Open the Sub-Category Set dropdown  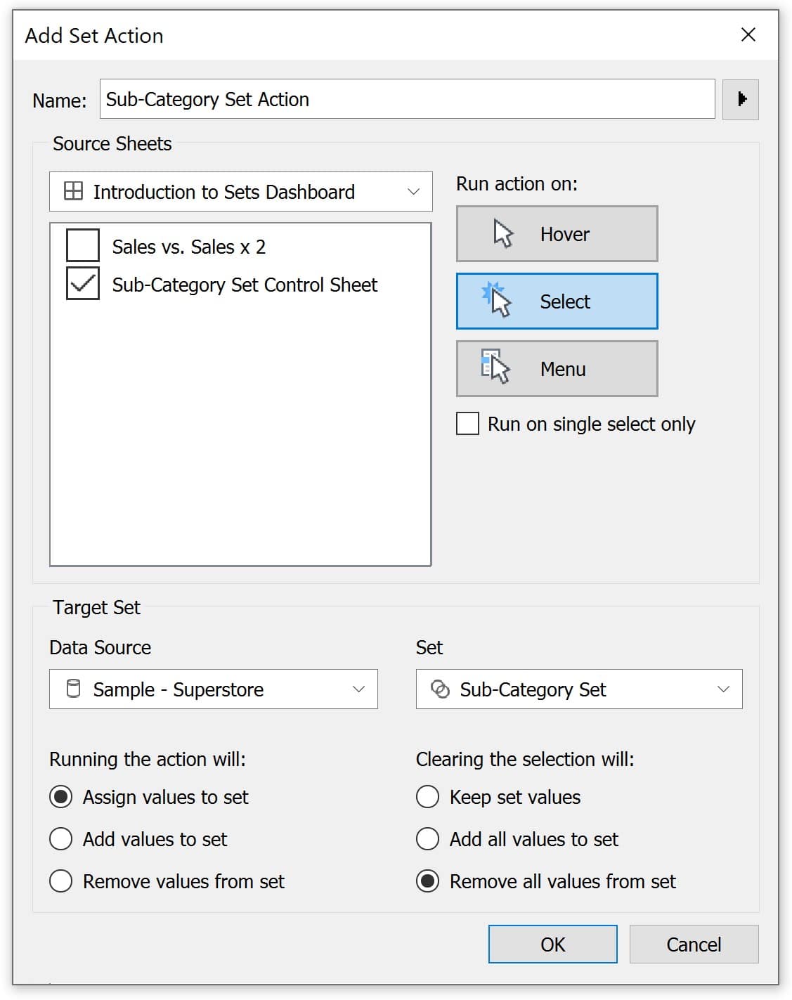[x=579, y=689]
